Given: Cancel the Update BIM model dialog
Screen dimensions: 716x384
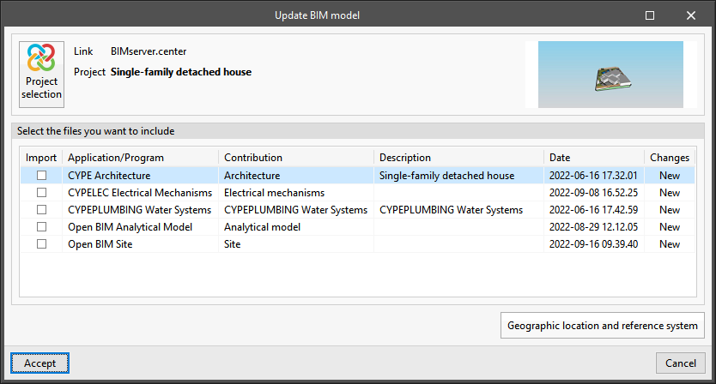Looking at the screenshot, I should [x=680, y=363].
